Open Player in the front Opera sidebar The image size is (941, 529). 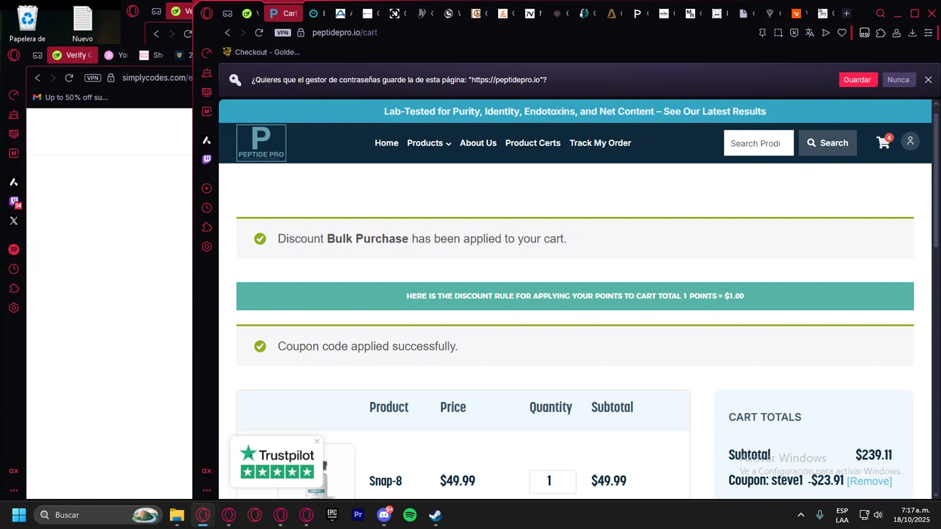pyautogui.click(x=206, y=189)
